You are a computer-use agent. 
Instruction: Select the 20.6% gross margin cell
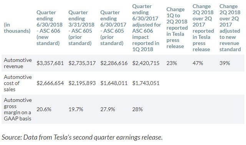click(x=44, y=109)
